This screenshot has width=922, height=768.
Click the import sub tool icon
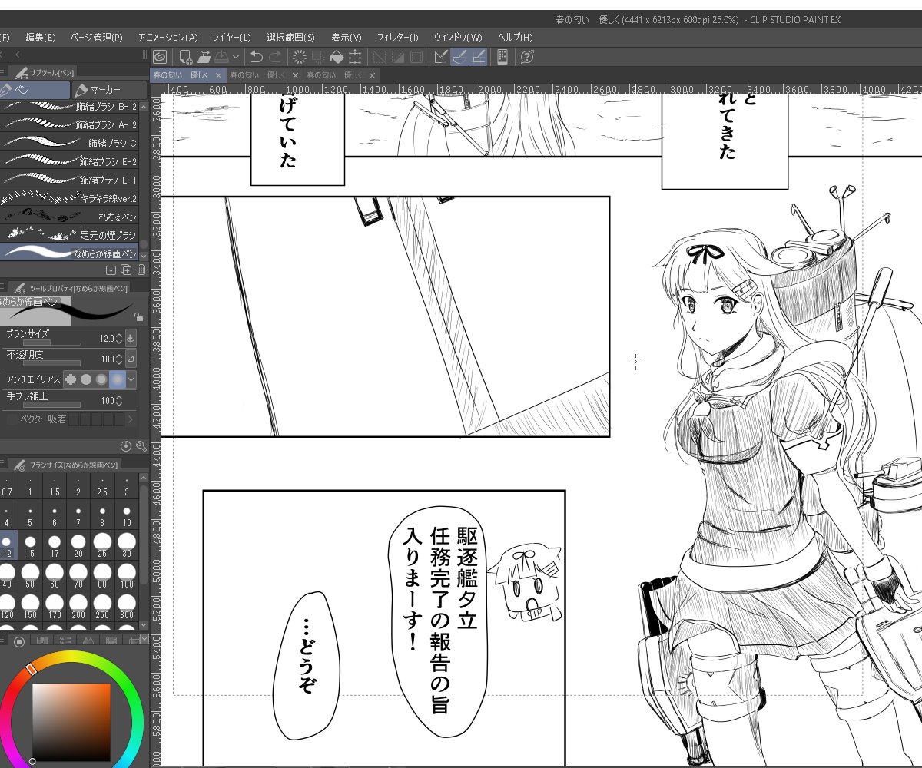111,270
